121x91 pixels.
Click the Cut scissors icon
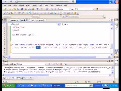point(26,9)
